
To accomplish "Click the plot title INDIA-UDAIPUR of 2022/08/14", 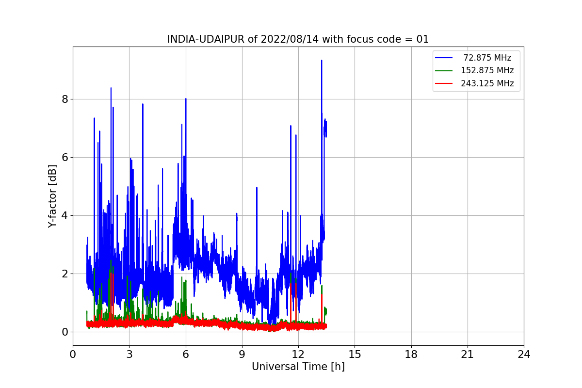I will point(298,39).
